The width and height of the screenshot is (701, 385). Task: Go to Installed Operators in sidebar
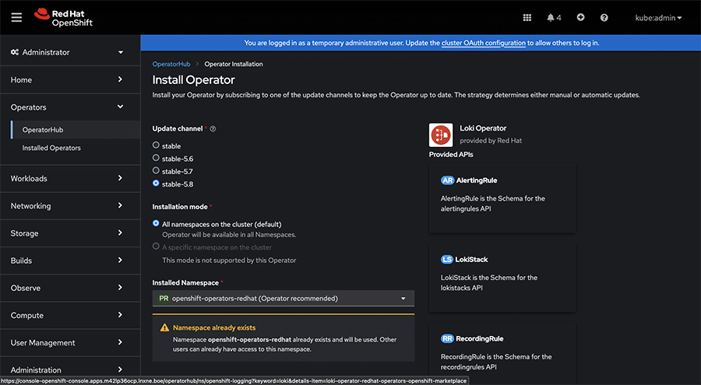51,148
